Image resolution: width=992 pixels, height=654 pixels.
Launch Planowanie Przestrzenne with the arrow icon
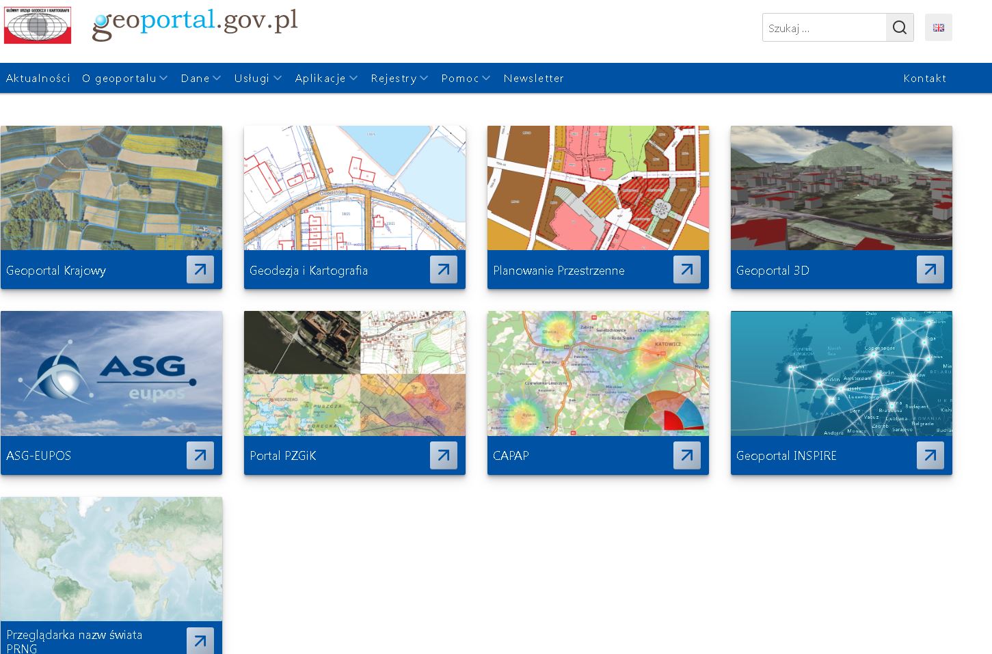click(686, 269)
